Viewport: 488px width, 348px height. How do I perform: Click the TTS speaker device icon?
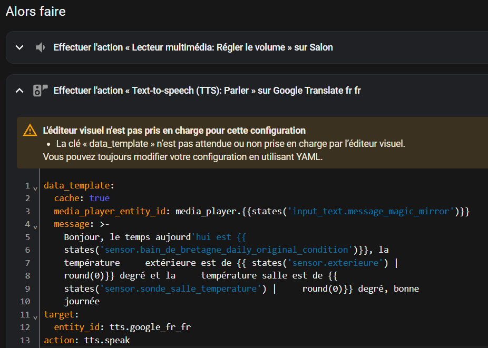[x=41, y=91]
